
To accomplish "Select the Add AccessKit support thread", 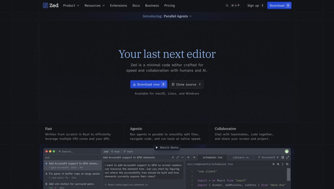I will pyautogui.click(x=72, y=165).
